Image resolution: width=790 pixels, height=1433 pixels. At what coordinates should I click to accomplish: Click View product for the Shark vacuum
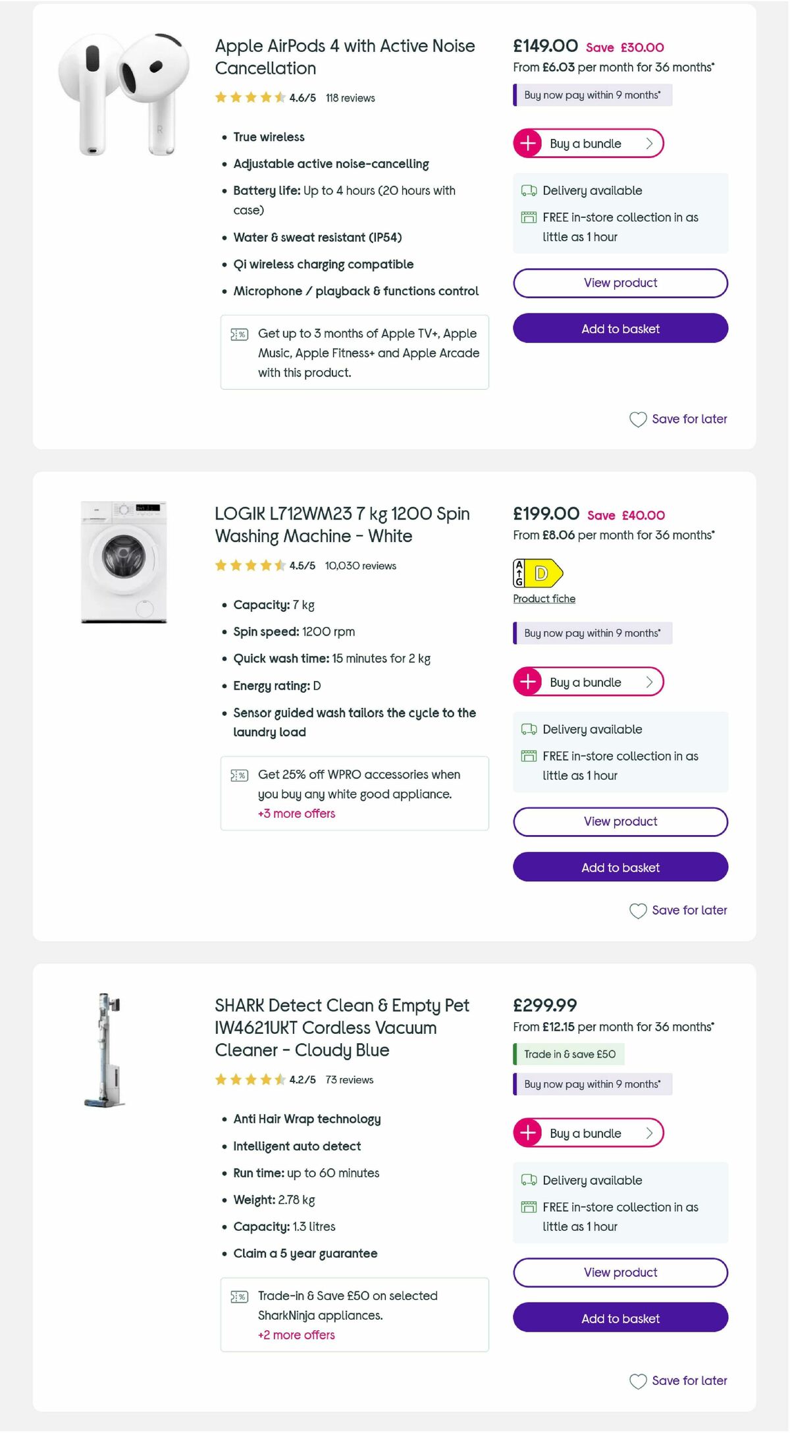coord(619,1272)
